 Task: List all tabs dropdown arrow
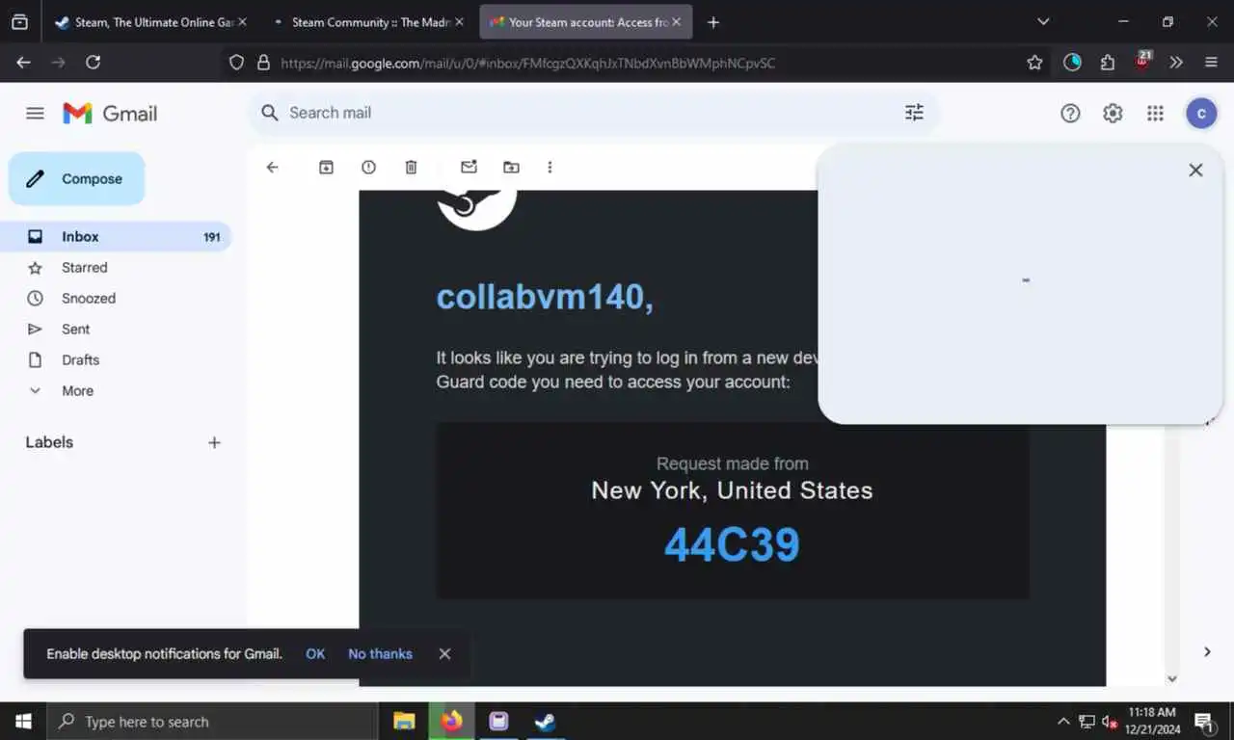pyautogui.click(x=1043, y=22)
